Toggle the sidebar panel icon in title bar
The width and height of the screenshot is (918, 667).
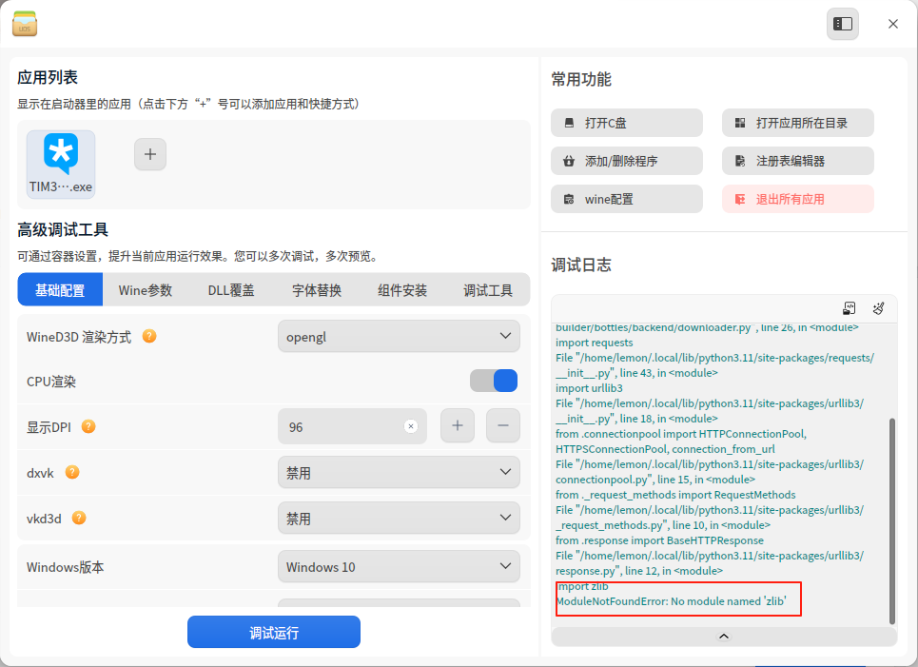coord(843,24)
